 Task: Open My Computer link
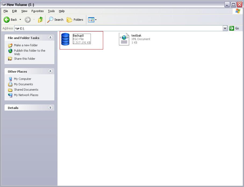coord(23,79)
